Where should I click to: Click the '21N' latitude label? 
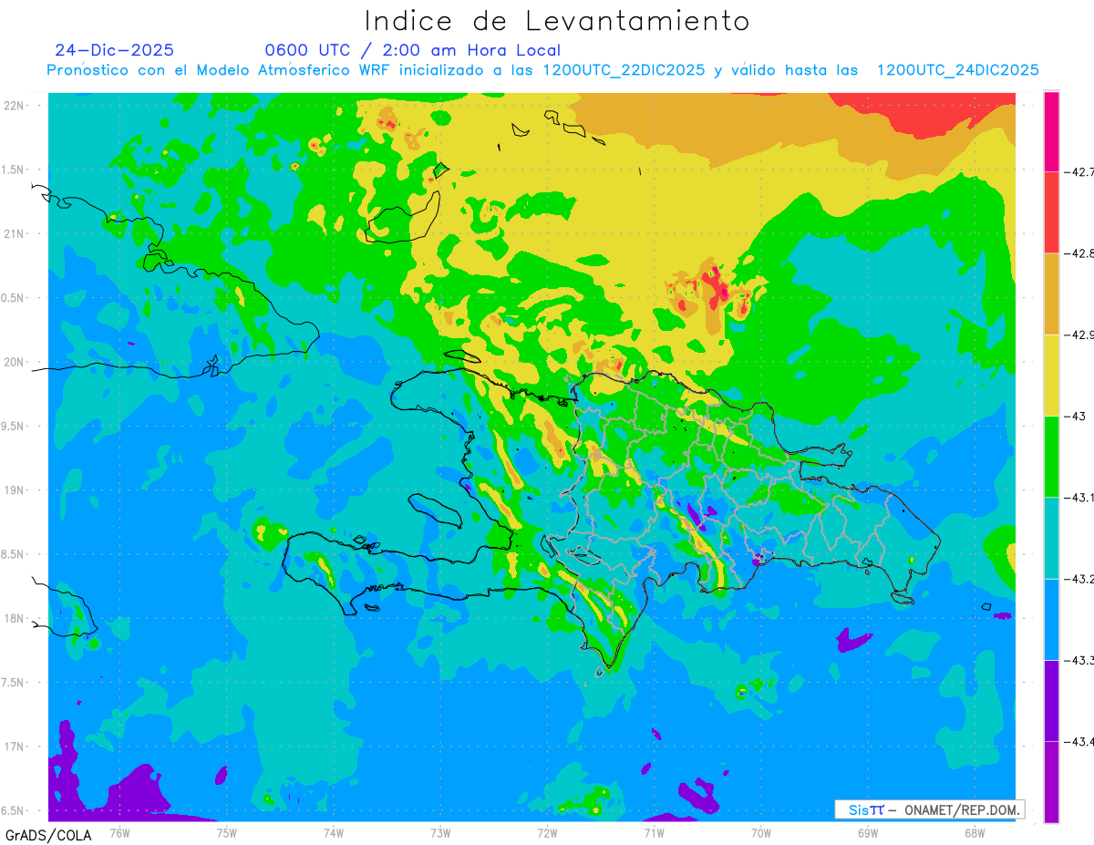pos(15,234)
